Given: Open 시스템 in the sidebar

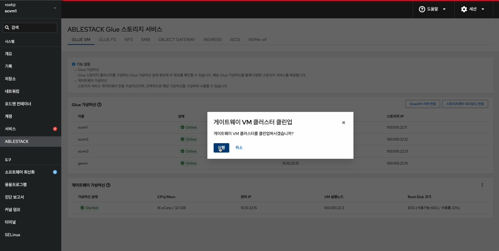Looking at the screenshot, I should click(x=10, y=41).
